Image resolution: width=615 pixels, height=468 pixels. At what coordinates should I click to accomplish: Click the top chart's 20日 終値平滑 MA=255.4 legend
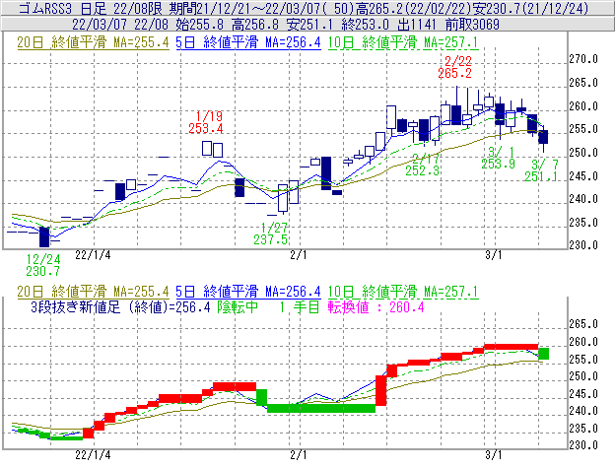point(93,42)
